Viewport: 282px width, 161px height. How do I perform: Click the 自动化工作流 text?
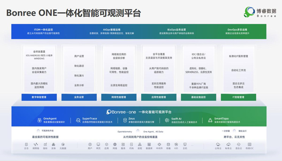point(239,70)
